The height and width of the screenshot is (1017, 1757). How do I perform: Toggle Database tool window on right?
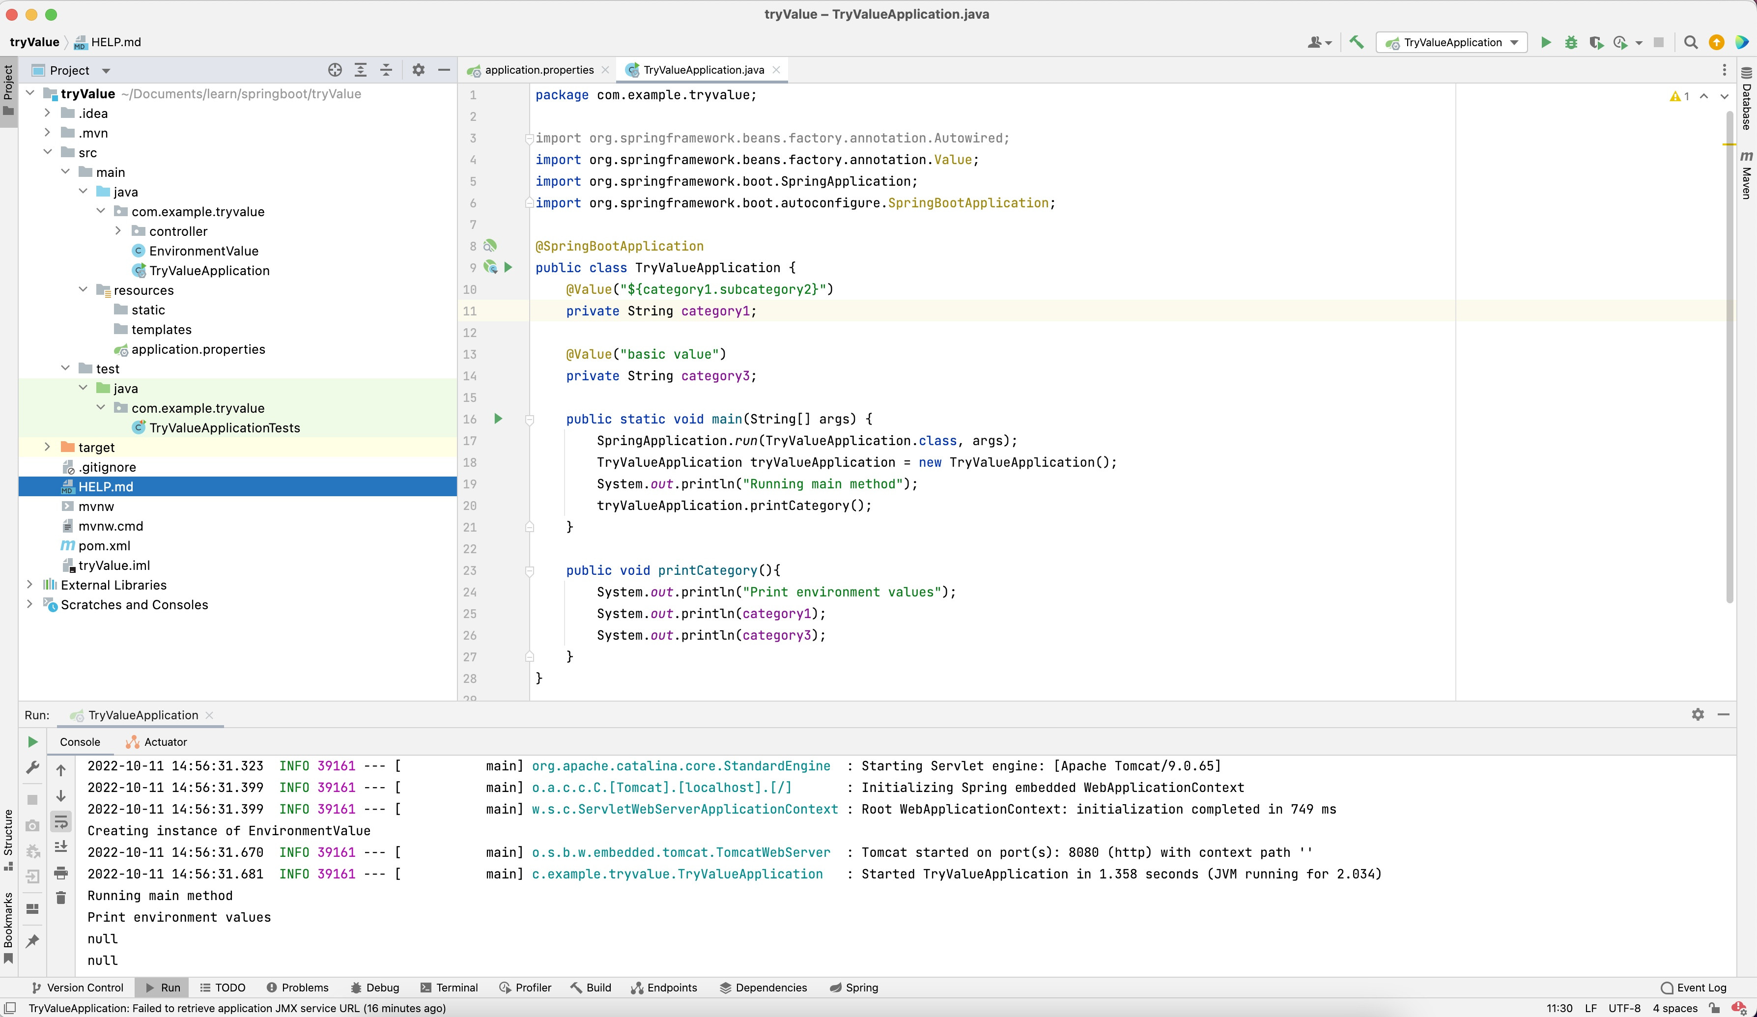1747,99
